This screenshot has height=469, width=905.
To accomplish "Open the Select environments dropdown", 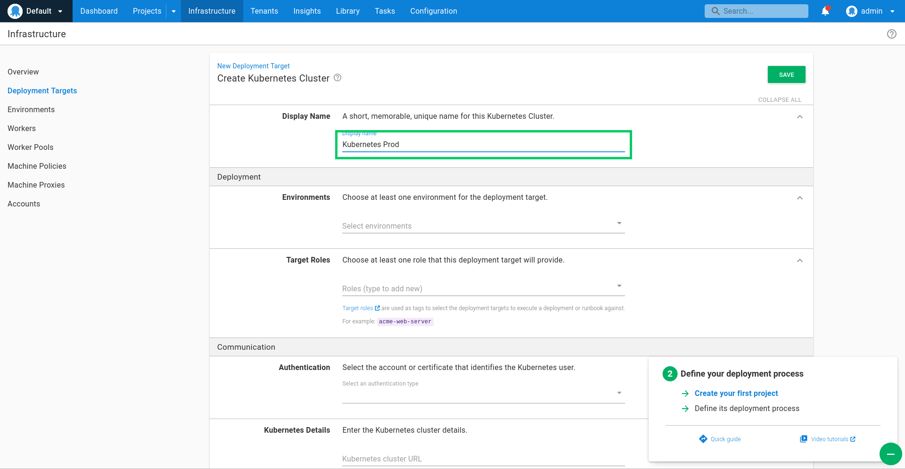I will pyautogui.click(x=483, y=226).
